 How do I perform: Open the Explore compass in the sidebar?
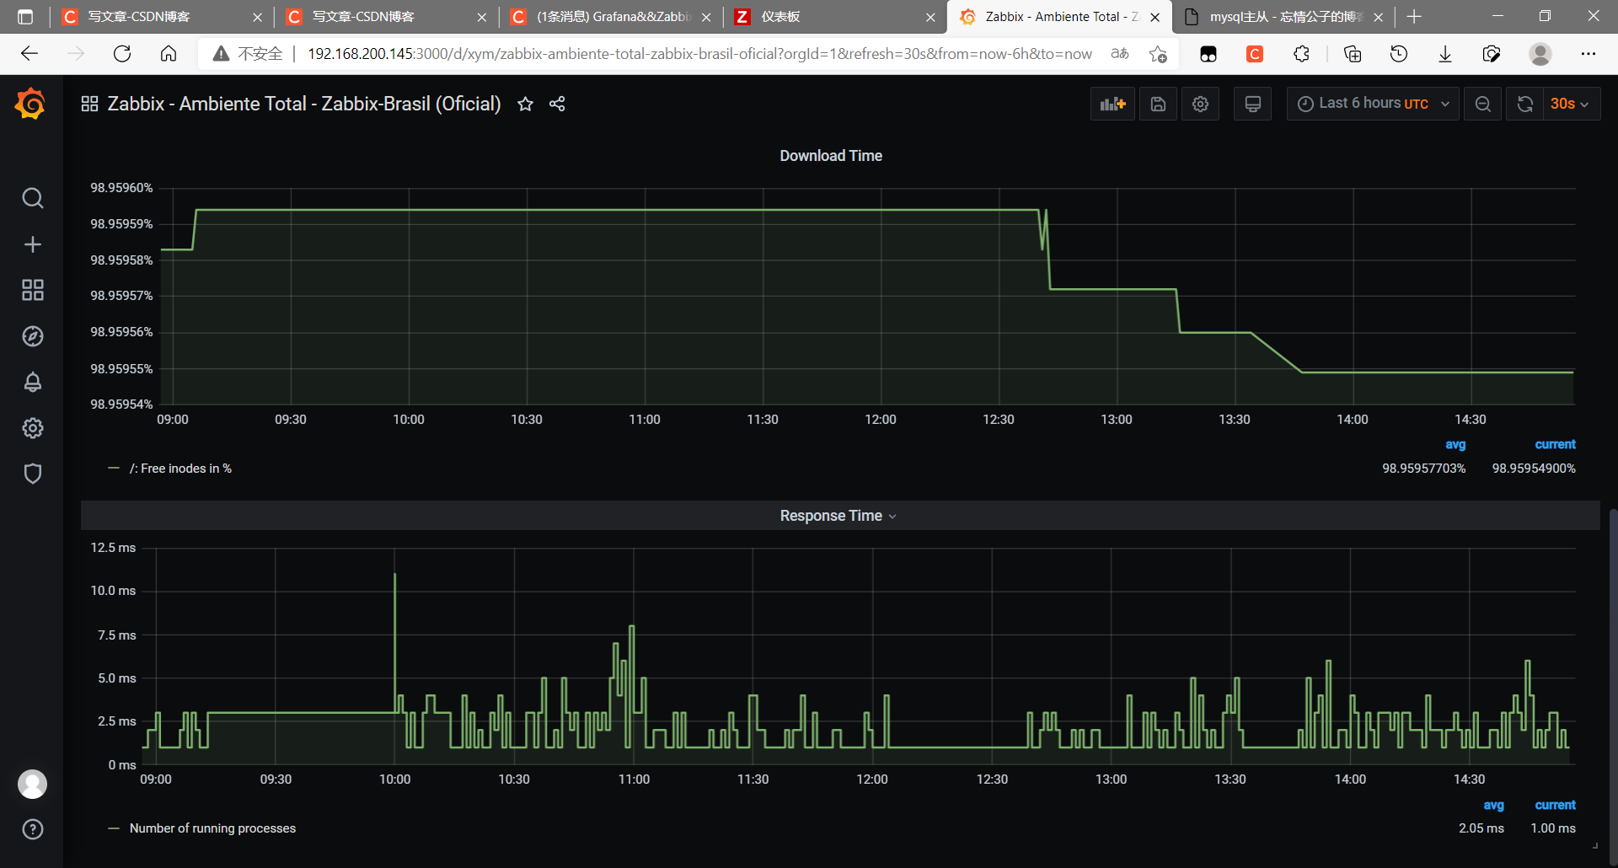coord(32,335)
